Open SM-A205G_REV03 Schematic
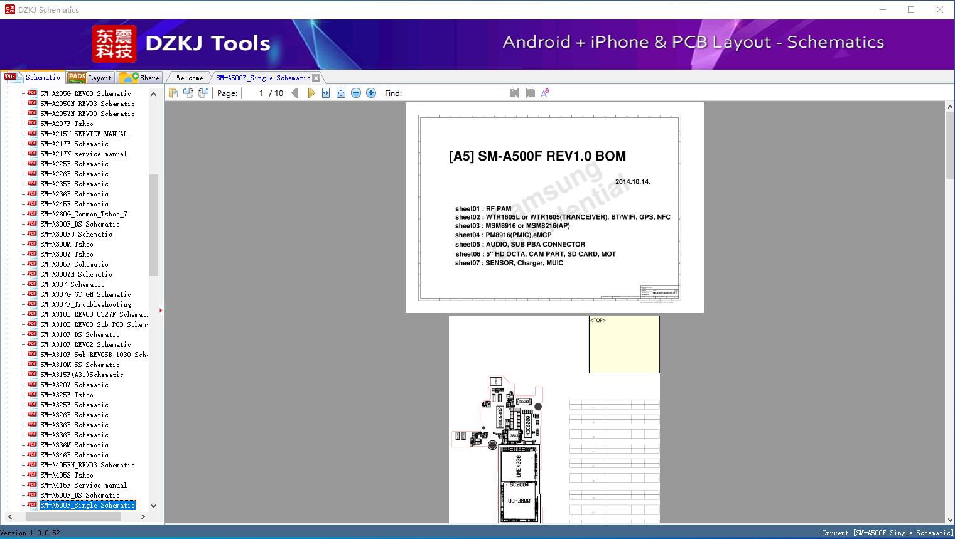This screenshot has width=955, height=539. 85,93
